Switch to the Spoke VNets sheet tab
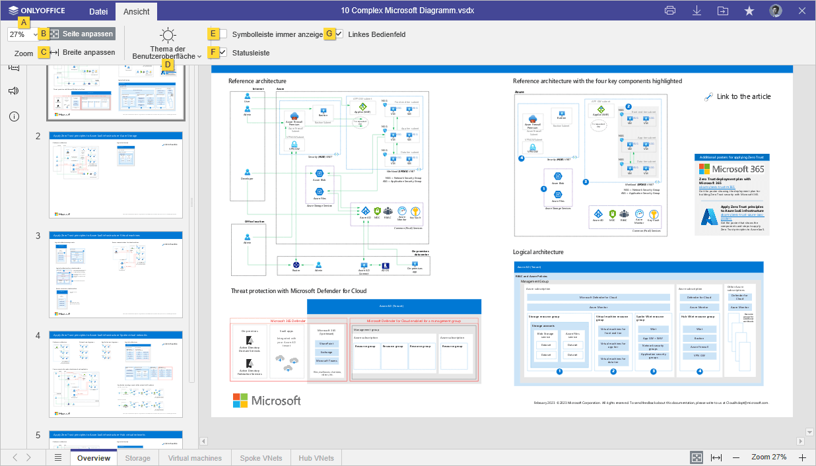This screenshot has width=816, height=466. point(261,458)
